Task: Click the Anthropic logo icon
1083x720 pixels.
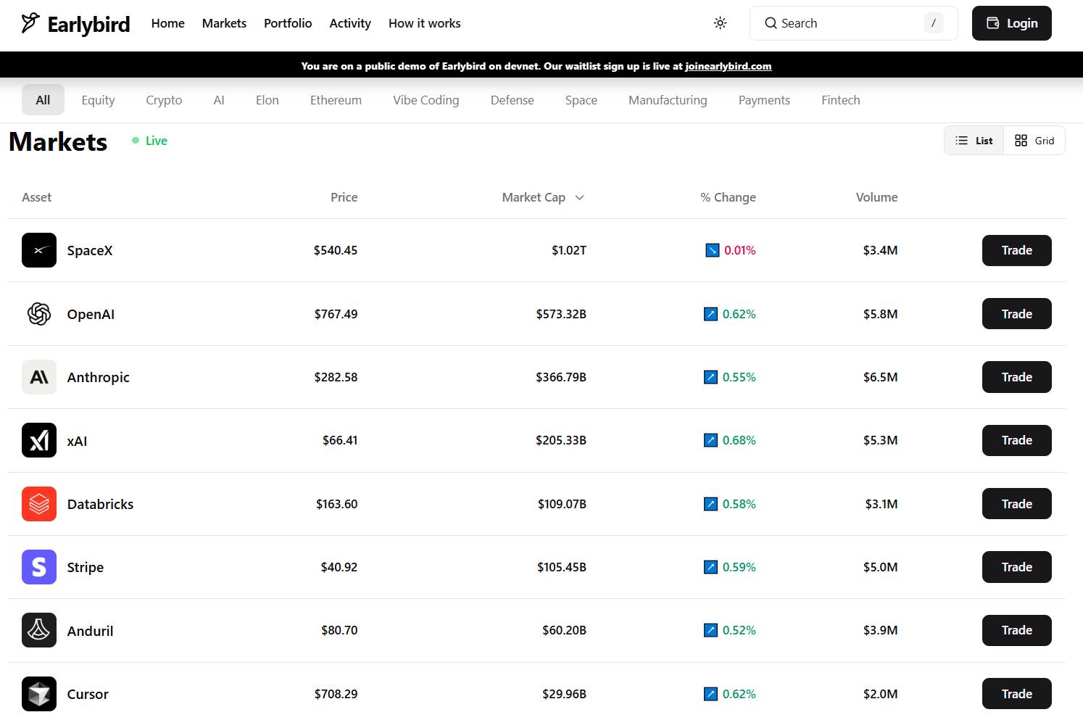Action: 39,377
